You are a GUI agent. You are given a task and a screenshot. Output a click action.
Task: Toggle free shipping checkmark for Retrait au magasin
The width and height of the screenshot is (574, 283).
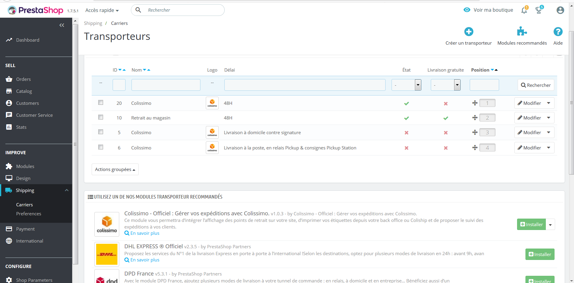(x=446, y=118)
